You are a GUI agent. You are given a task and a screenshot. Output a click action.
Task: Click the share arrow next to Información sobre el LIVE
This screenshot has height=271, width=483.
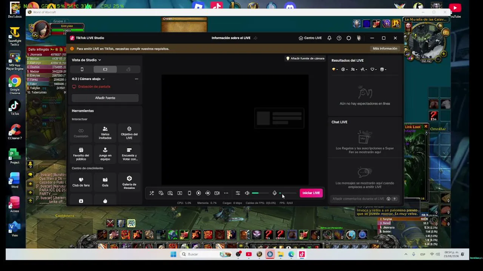[255, 38]
